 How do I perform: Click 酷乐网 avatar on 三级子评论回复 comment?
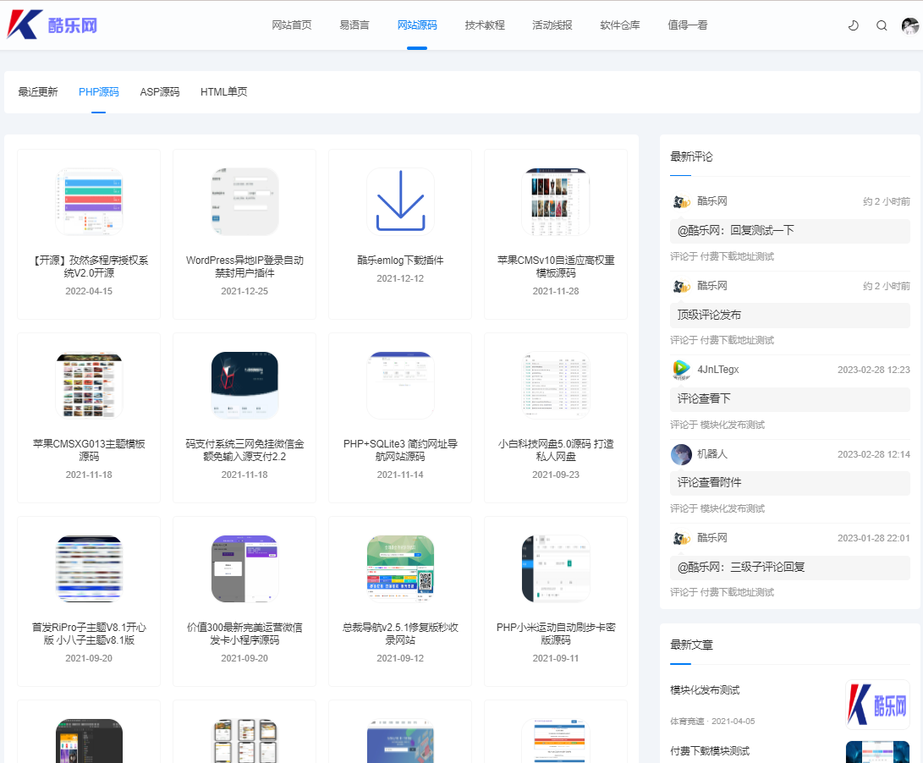[681, 538]
